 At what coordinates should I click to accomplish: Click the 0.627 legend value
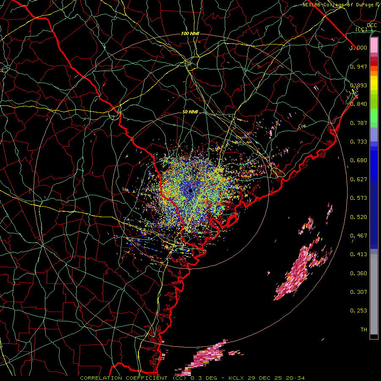pos(359,179)
